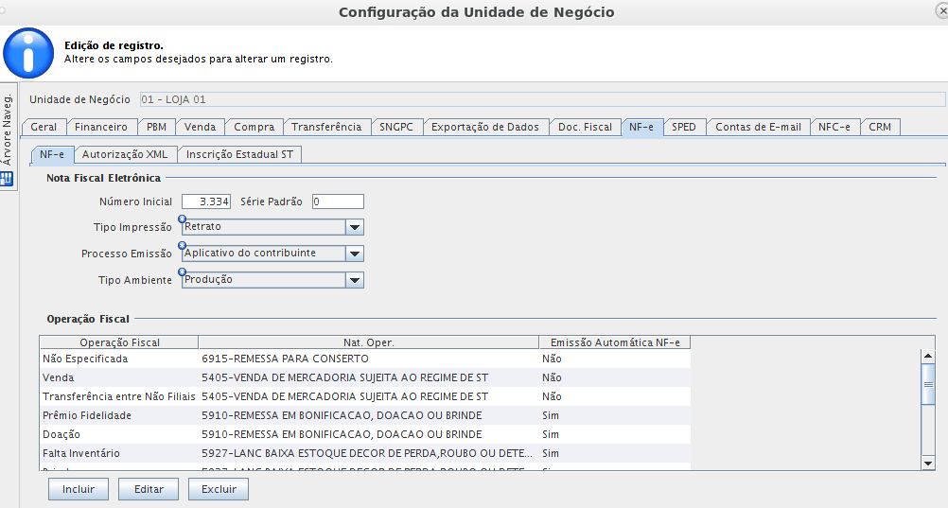Click the table scroll down arrow
This screenshot has width=948, height=508.
[928, 464]
